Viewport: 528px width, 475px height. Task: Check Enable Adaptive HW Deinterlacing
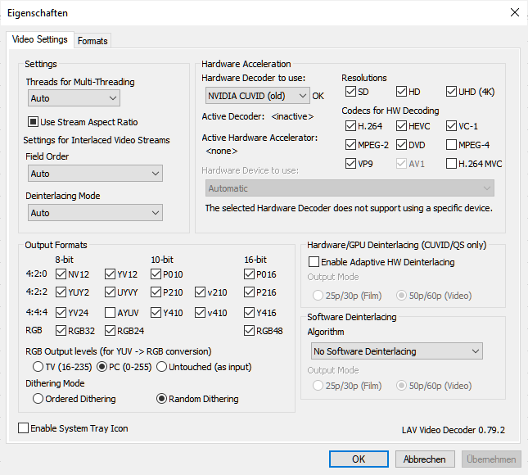(x=314, y=262)
